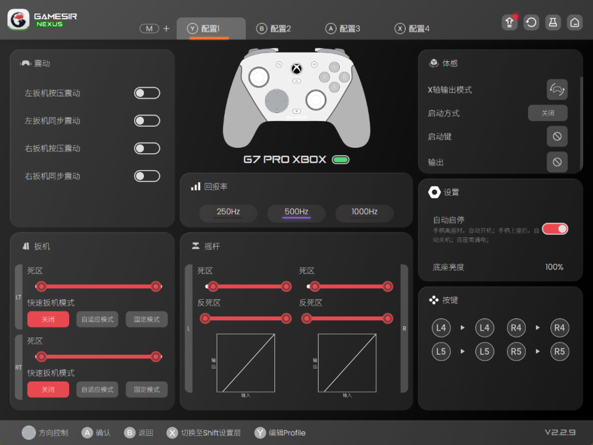The width and height of the screenshot is (593, 445).
Task: Click the right stick on controller image
Action: (x=316, y=100)
